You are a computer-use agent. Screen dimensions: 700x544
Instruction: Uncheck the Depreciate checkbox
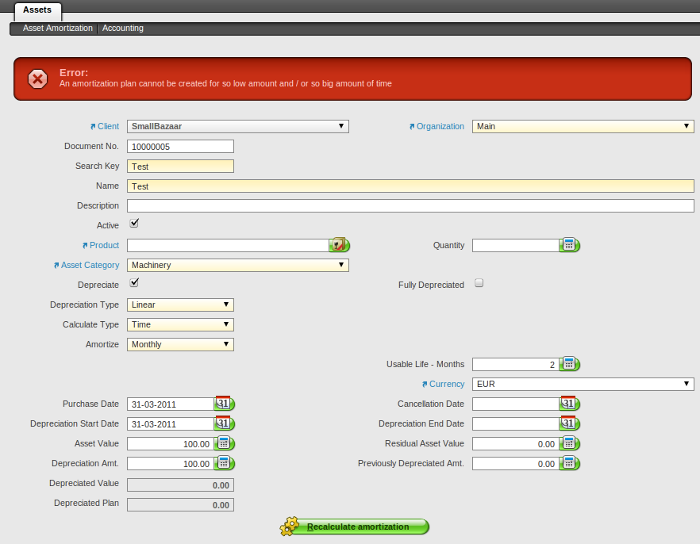click(134, 283)
